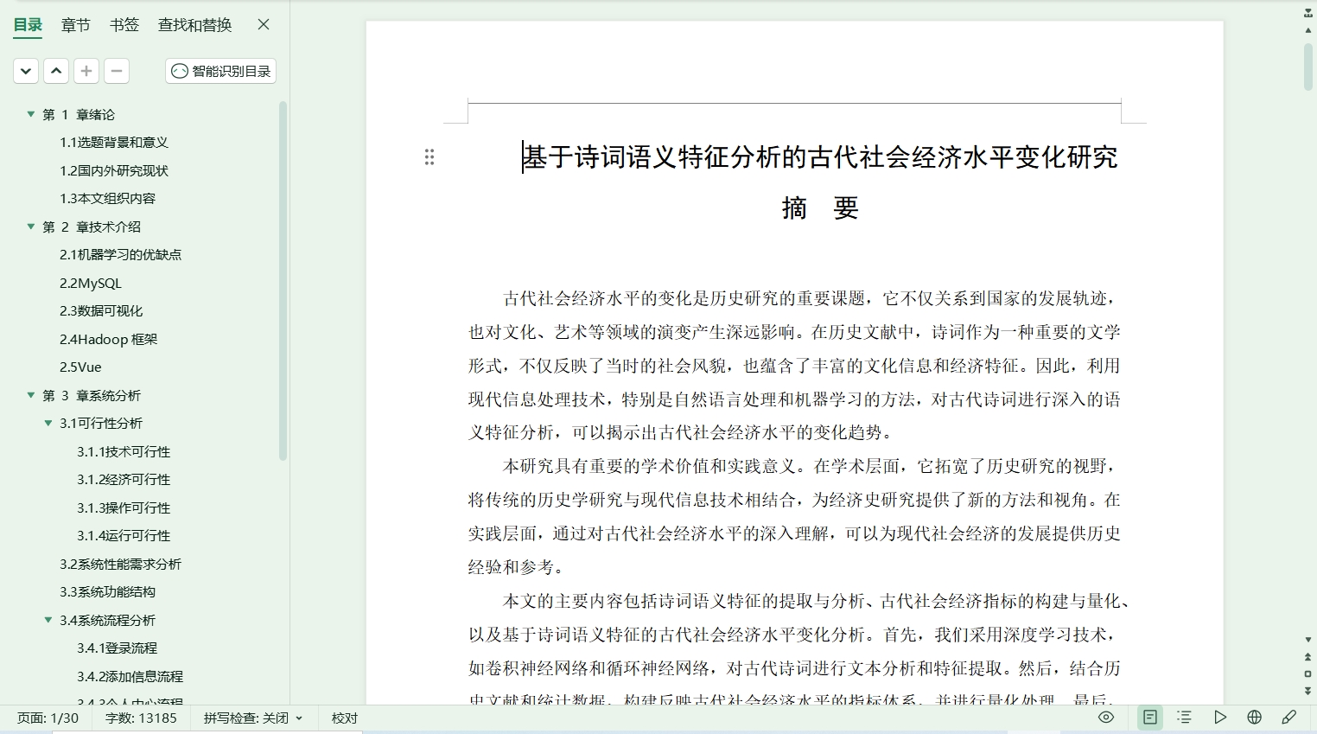
Task: Go to 2.2MySQL heading
Action: (91, 283)
